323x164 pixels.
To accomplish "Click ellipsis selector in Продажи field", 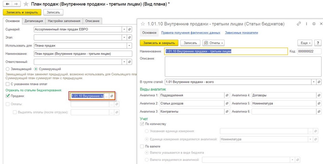I will (x=107, y=96).
